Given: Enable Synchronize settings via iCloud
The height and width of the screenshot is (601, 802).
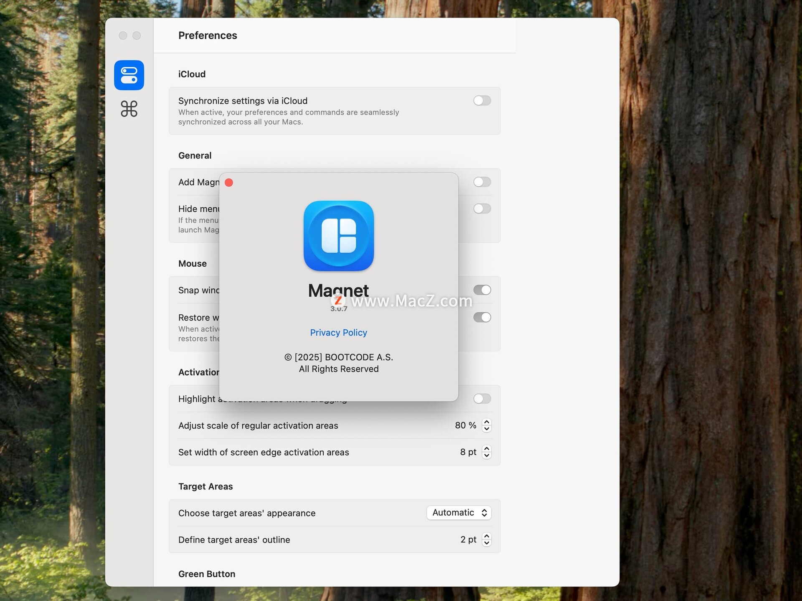Looking at the screenshot, I should [x=482, y=101].
